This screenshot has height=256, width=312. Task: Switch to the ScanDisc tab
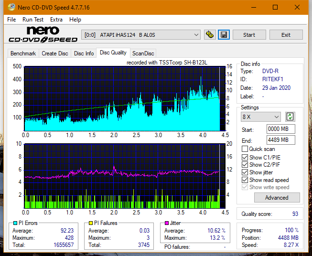tap(143, 53)
